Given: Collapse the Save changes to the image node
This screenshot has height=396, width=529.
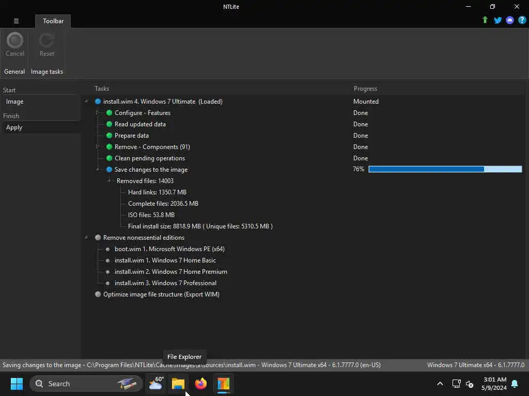Looking at the screenshot, I should 98,169.
